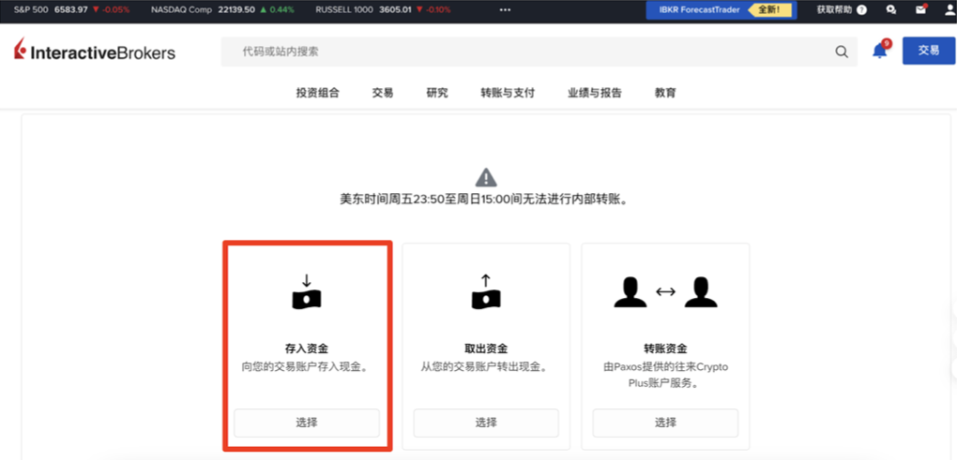
Task: Open the chat support icon
Action: pos(890,9)
